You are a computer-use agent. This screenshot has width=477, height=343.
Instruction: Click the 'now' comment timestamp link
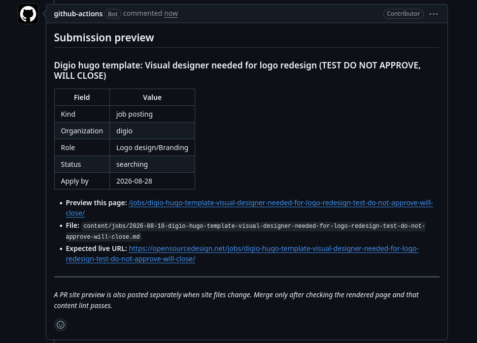pos(171,14)
